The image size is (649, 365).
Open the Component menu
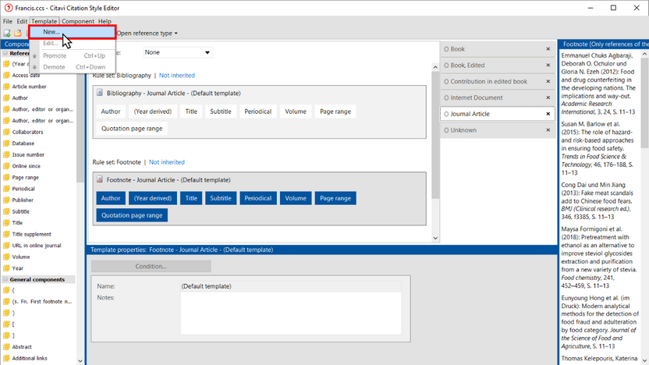point(78,21)
